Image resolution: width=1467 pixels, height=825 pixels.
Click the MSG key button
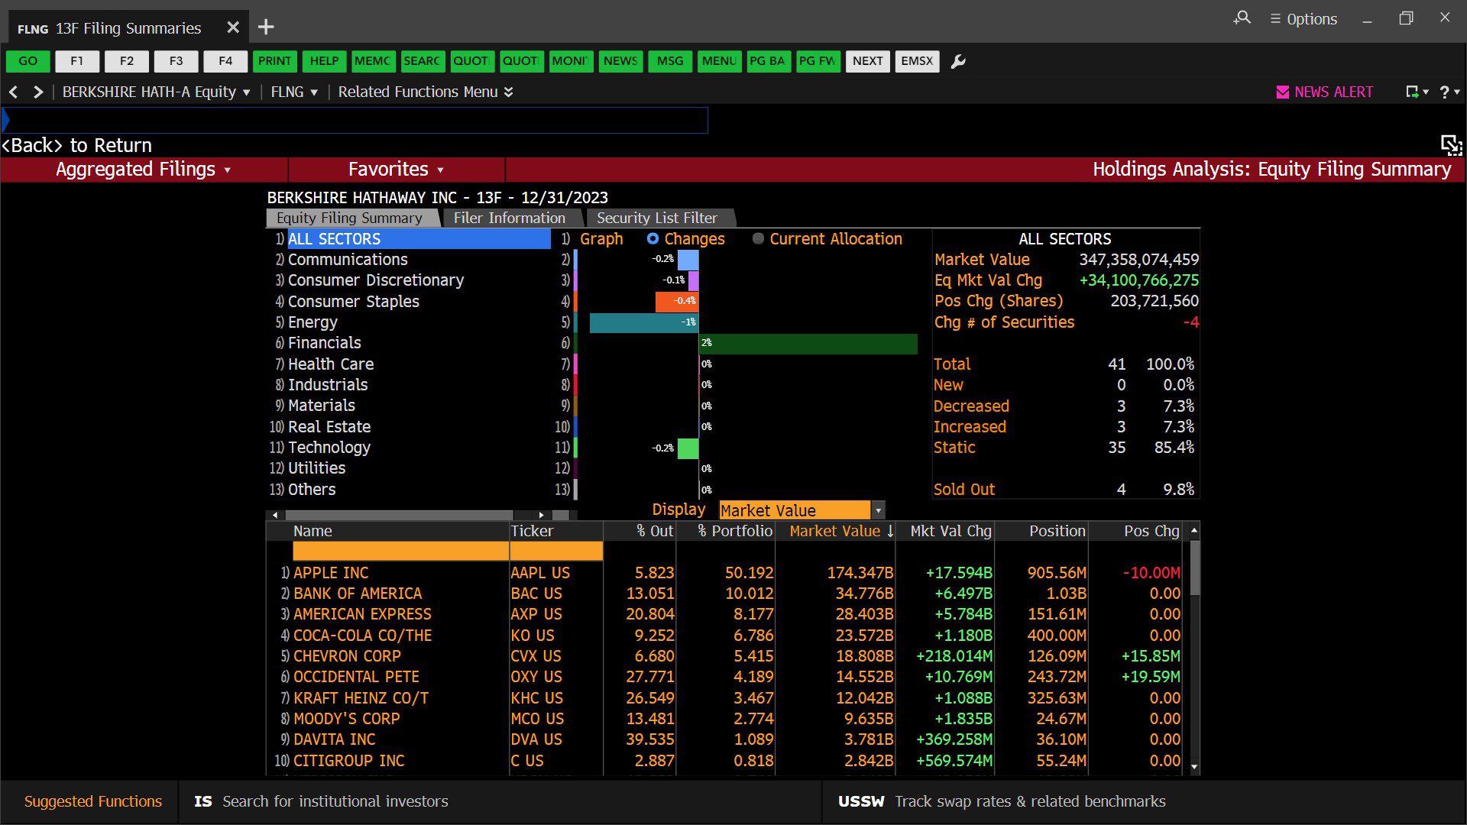(670, 61)
